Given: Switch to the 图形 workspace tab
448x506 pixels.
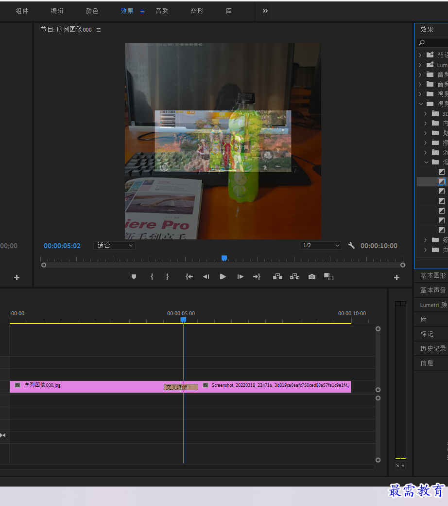Looking at the screenshot, I should 197,11.
